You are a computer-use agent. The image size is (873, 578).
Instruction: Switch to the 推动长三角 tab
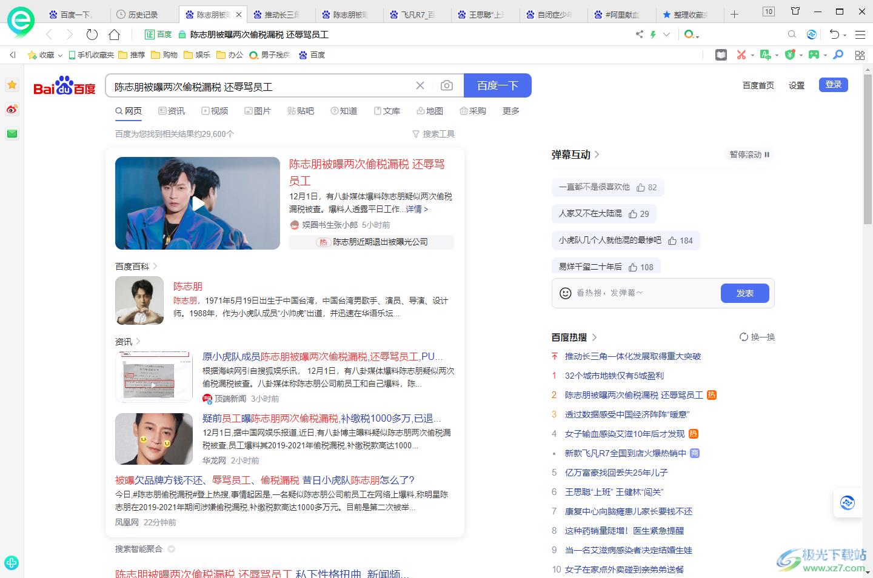coord(282,15)
